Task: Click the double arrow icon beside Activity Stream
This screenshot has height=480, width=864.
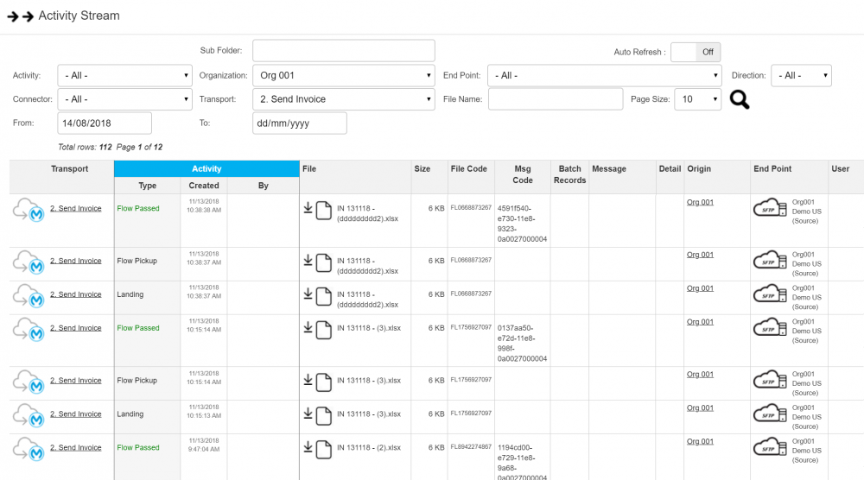Action: click(x=20, y=16)
